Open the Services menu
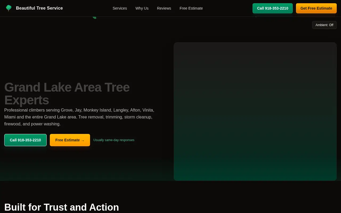Viewport: 341px width, 213px height. (120, 8)
